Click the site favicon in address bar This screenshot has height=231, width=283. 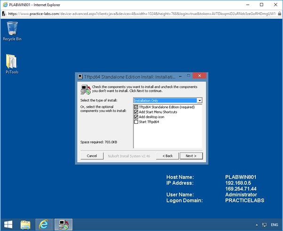pos(4,14)
